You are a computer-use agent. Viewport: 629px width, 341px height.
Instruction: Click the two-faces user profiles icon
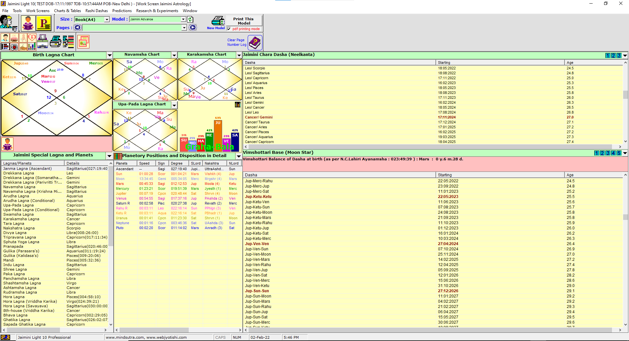tap(9, 23)
